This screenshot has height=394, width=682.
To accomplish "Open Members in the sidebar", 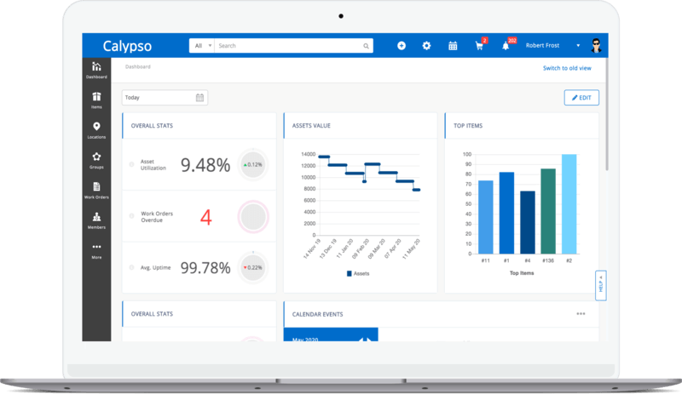I will pos(96,220).
